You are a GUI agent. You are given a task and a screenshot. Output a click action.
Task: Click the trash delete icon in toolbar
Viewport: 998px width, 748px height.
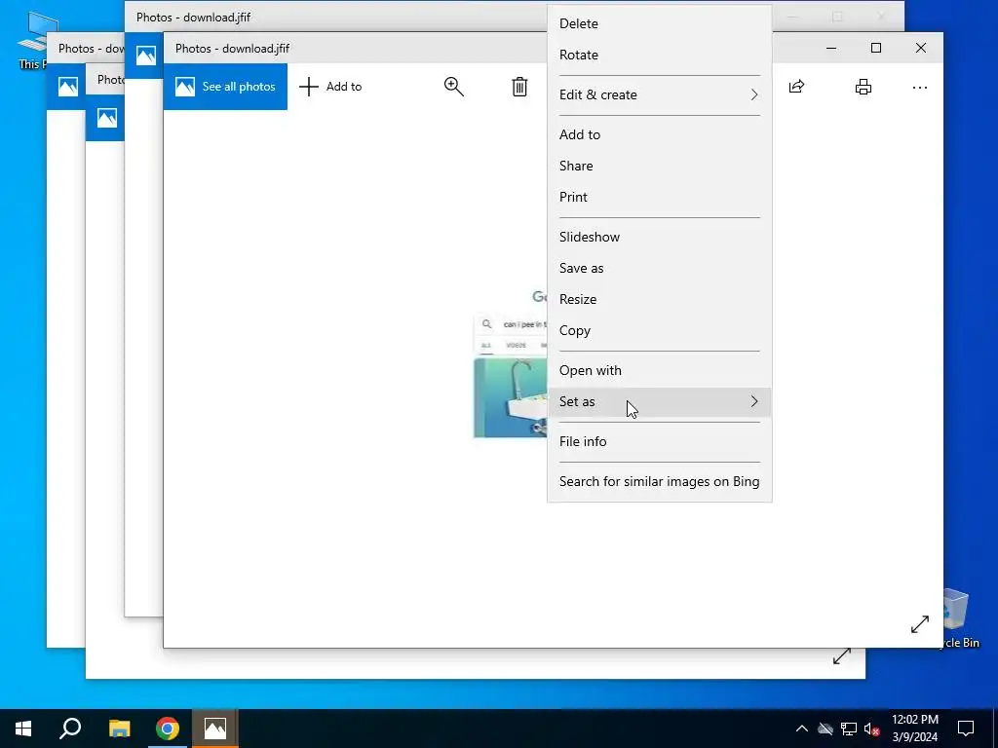[519, 87]
